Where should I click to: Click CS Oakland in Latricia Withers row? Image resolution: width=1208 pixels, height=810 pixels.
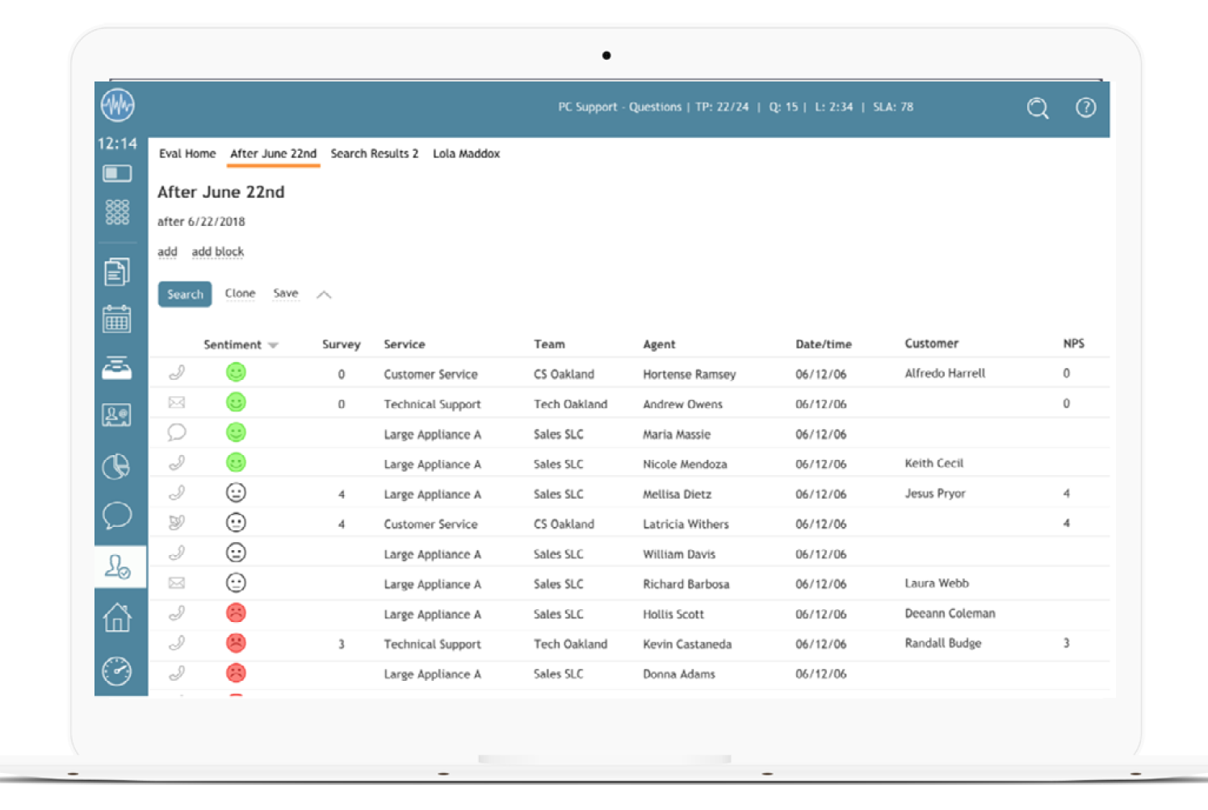click(x=564, y=524)
